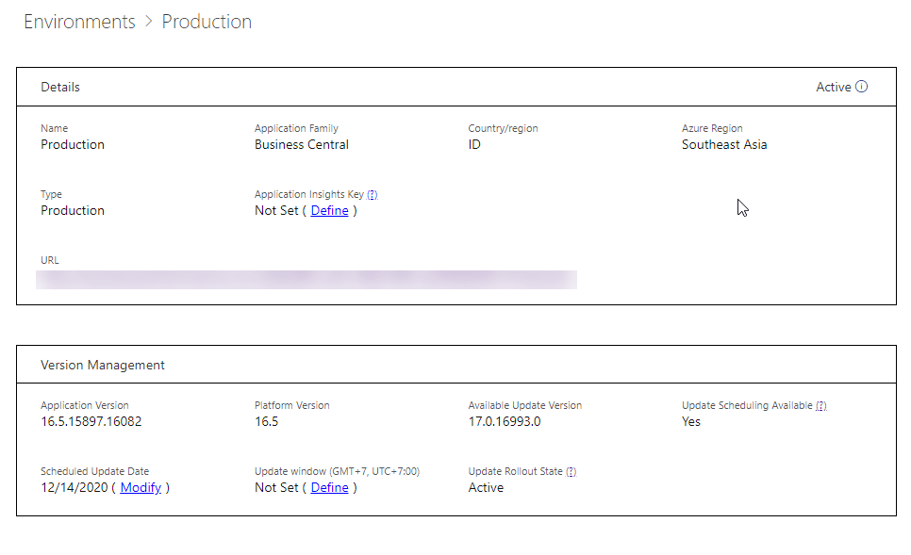Define the Application Insights Key
This screenshot has height=555, width=911.
click(329, 211)
